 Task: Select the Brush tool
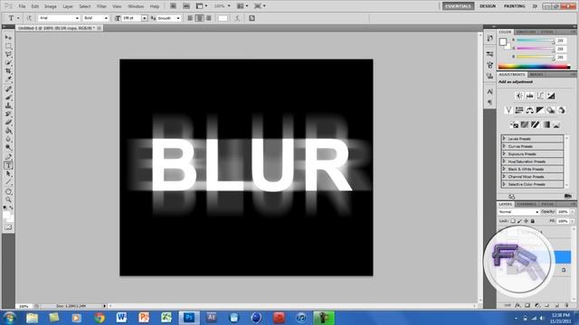tap(8, 97)
